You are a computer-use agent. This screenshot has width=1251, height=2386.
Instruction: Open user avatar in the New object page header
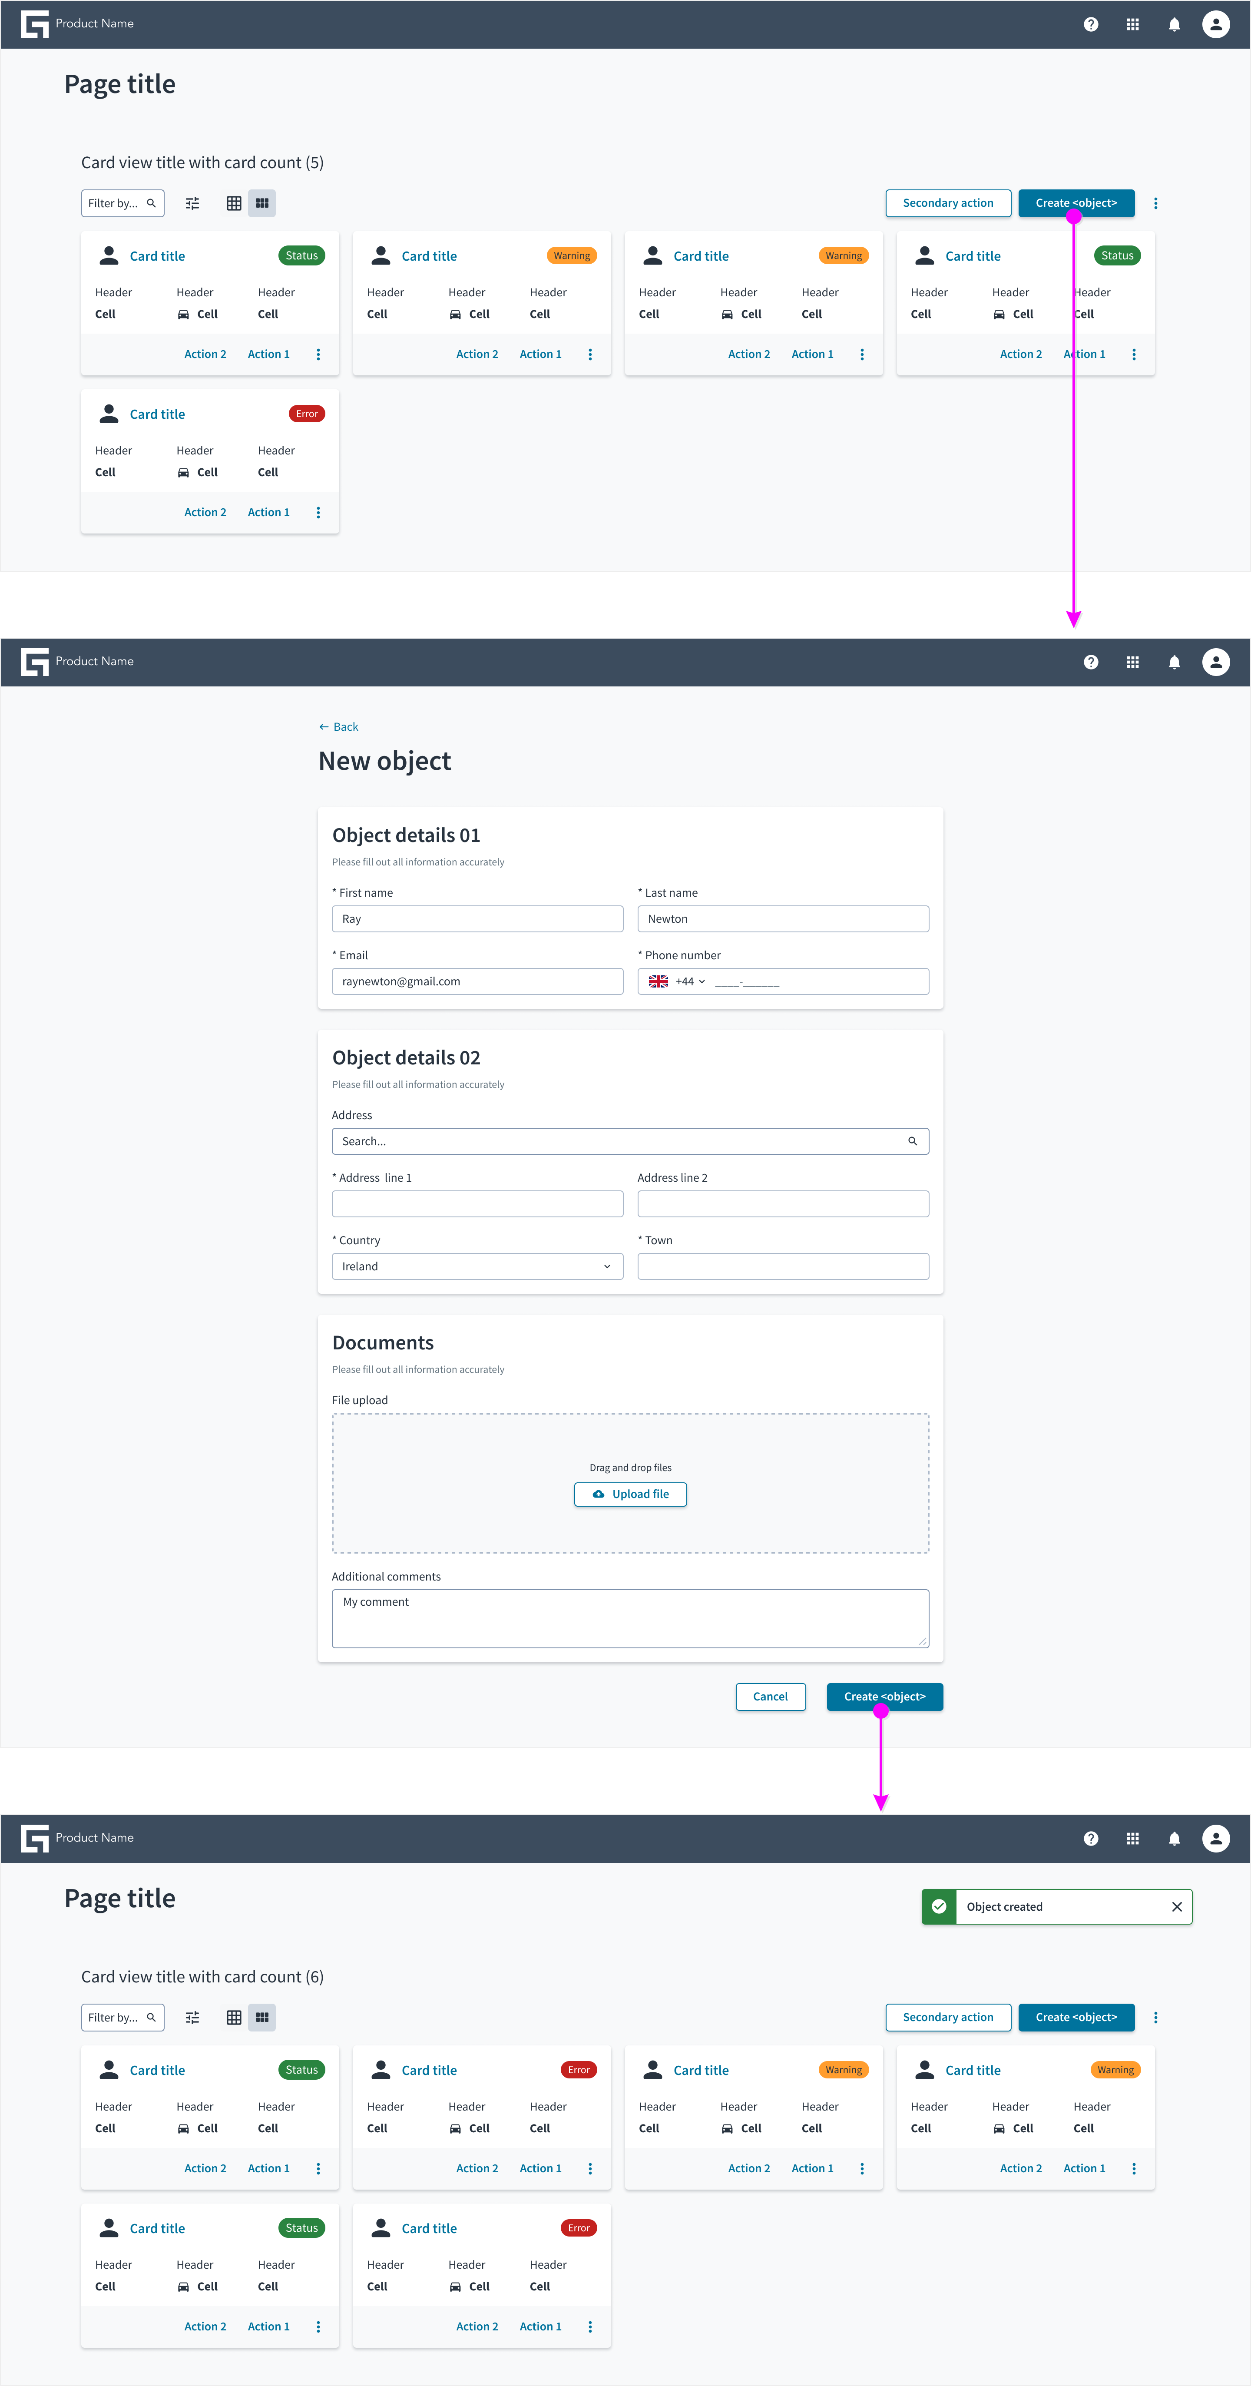(1216, 661)
